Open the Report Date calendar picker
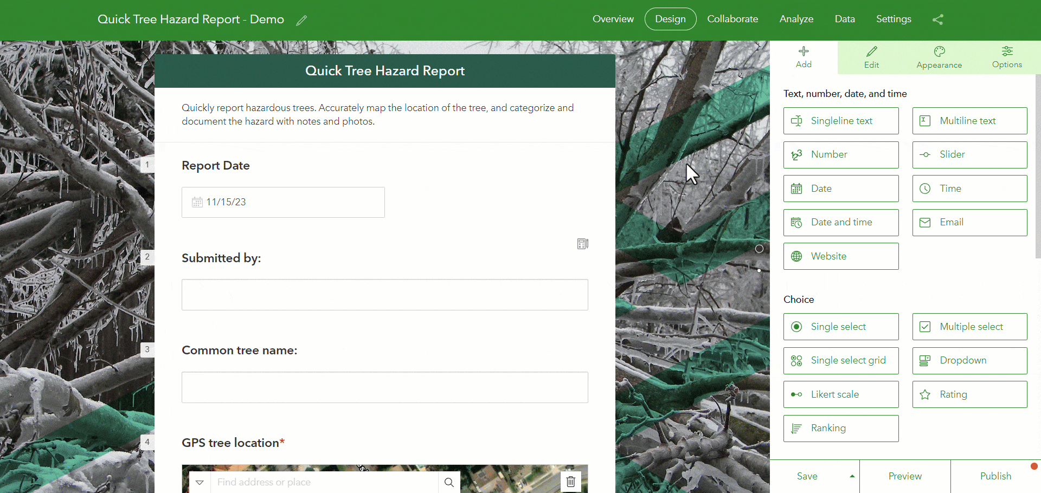The height and width of the screenshot is (493, 1041). coord(197,202)
